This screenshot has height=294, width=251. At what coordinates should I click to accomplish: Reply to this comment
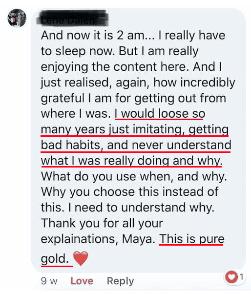[120, 281]
